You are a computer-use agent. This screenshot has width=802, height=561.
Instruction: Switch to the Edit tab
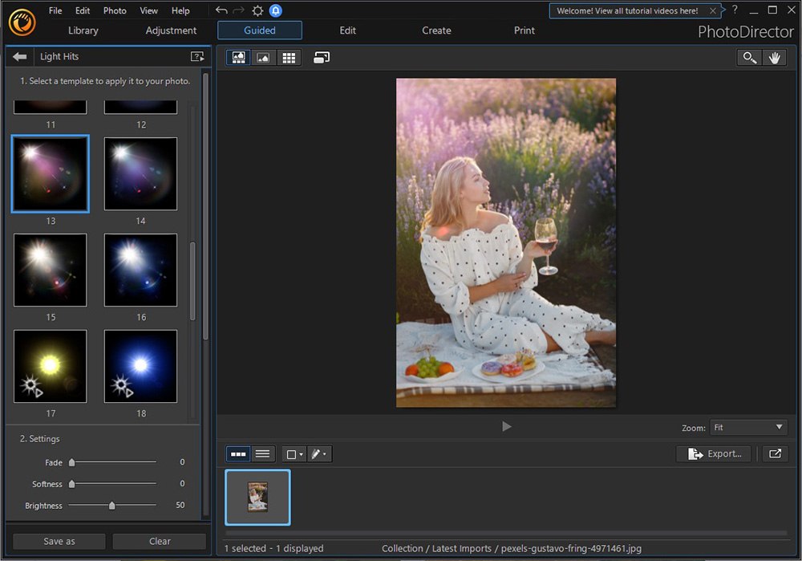pos(347,30)
